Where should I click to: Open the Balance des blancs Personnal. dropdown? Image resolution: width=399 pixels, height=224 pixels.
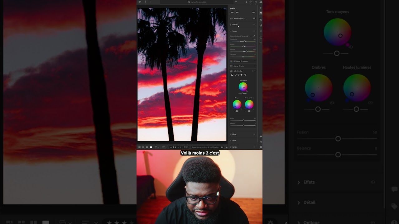pyautogui.click(x=246, y=36)
